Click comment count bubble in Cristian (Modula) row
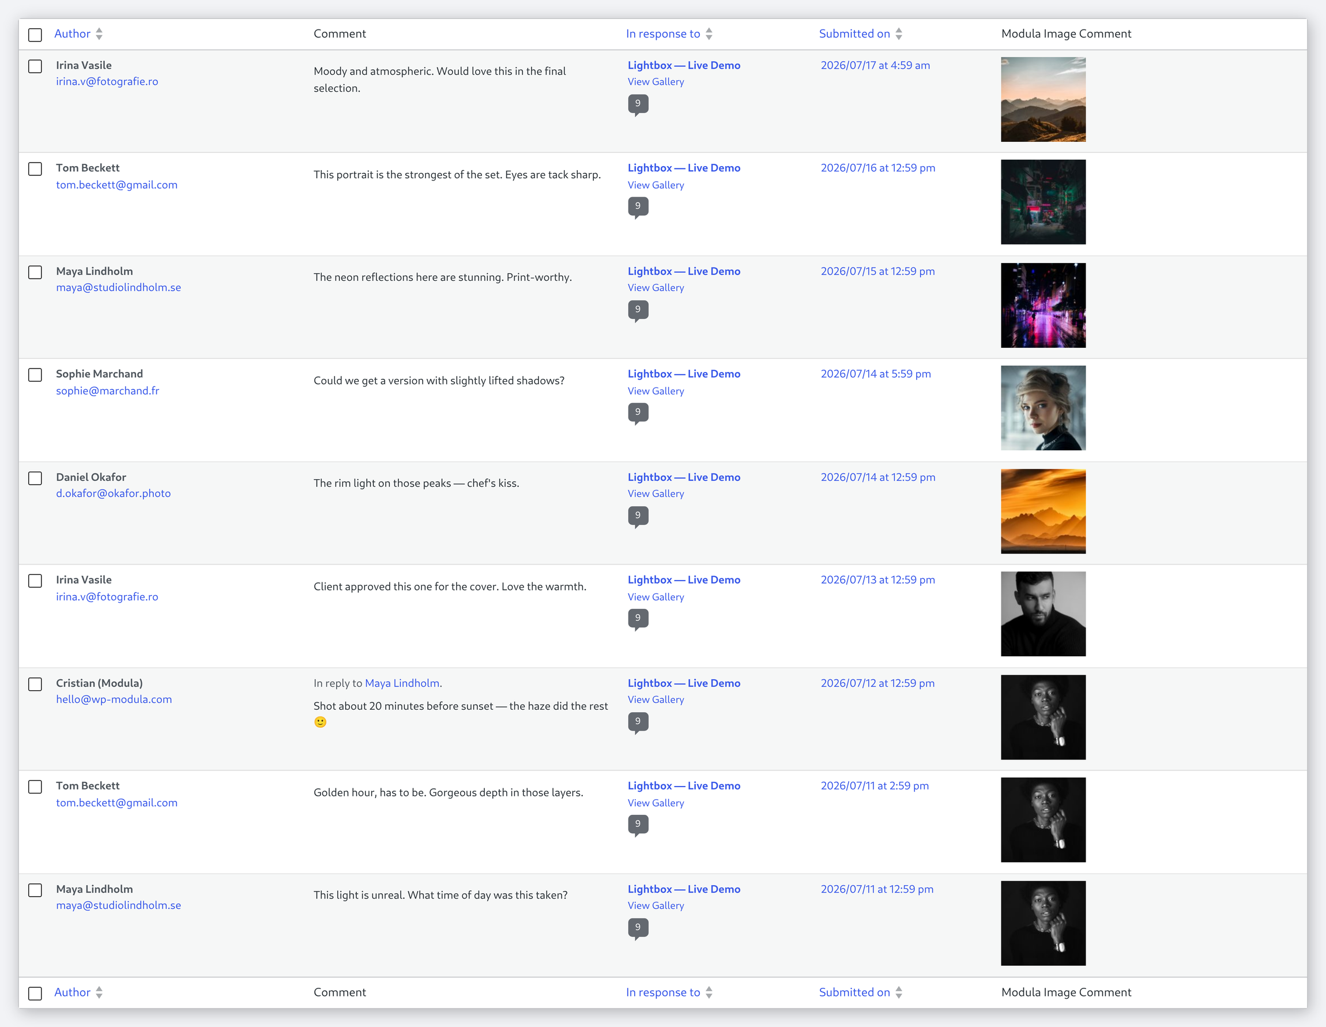This screenshot has height=1027, width=1326. pyautogui.click(x=638, y=722)
